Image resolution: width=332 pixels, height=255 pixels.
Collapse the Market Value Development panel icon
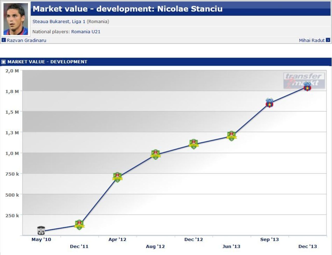point(4,62)
